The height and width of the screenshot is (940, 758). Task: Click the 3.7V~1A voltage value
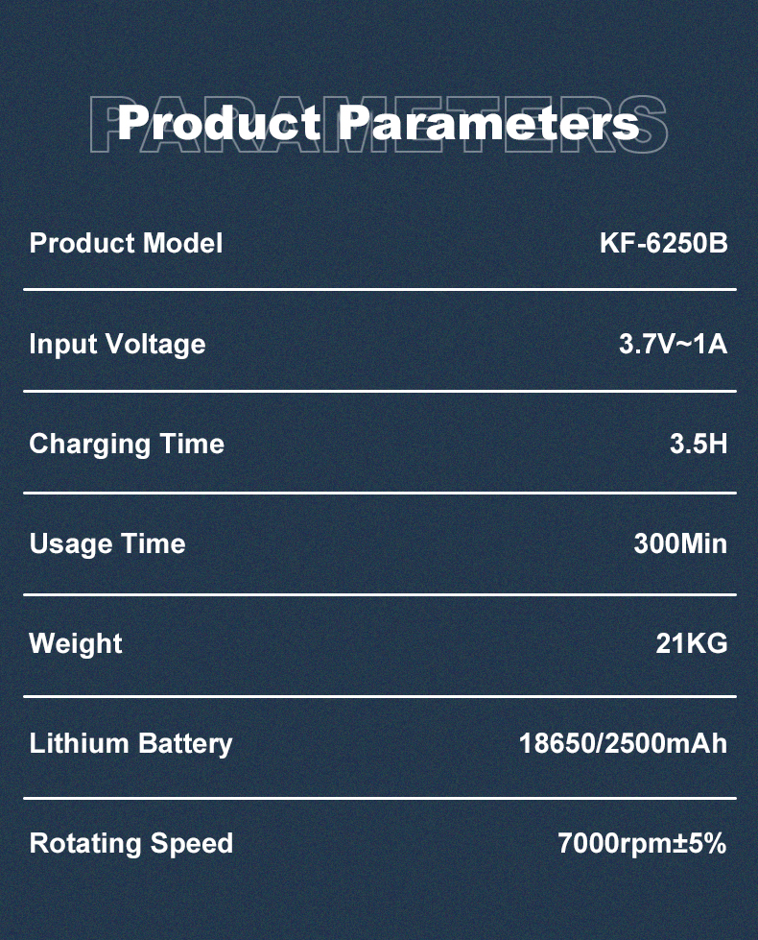click(x=673, y=344)
